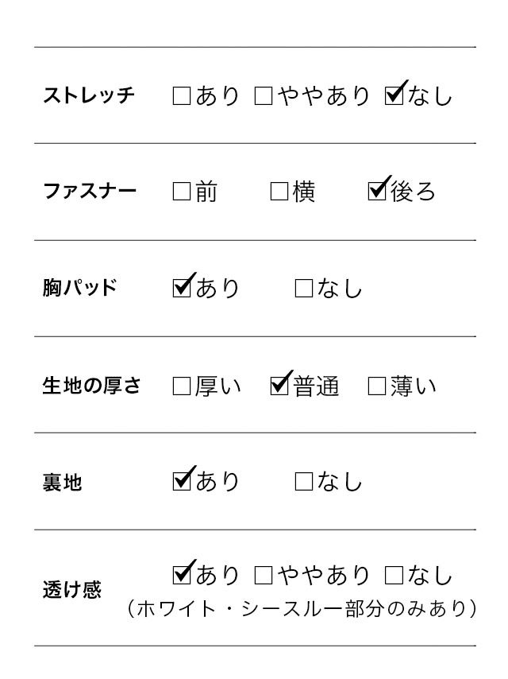Uncheck ファスナー 後ろ checkbox

(377, 192)
